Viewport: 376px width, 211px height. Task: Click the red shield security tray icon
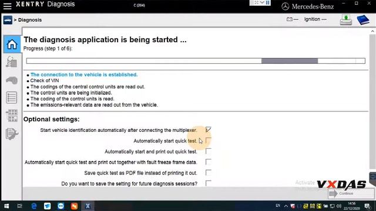pyautogui.click(x=293, y=206)
